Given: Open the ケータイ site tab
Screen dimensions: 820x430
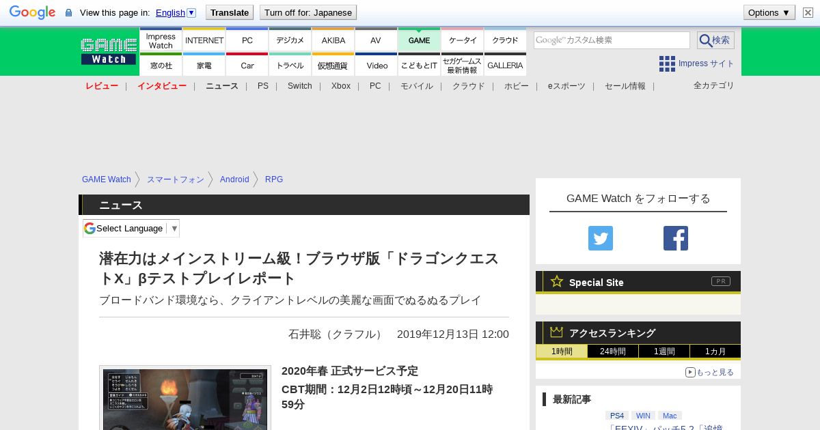Looking at the screenshot, I should pyautogui.click(x=463, y=40).
